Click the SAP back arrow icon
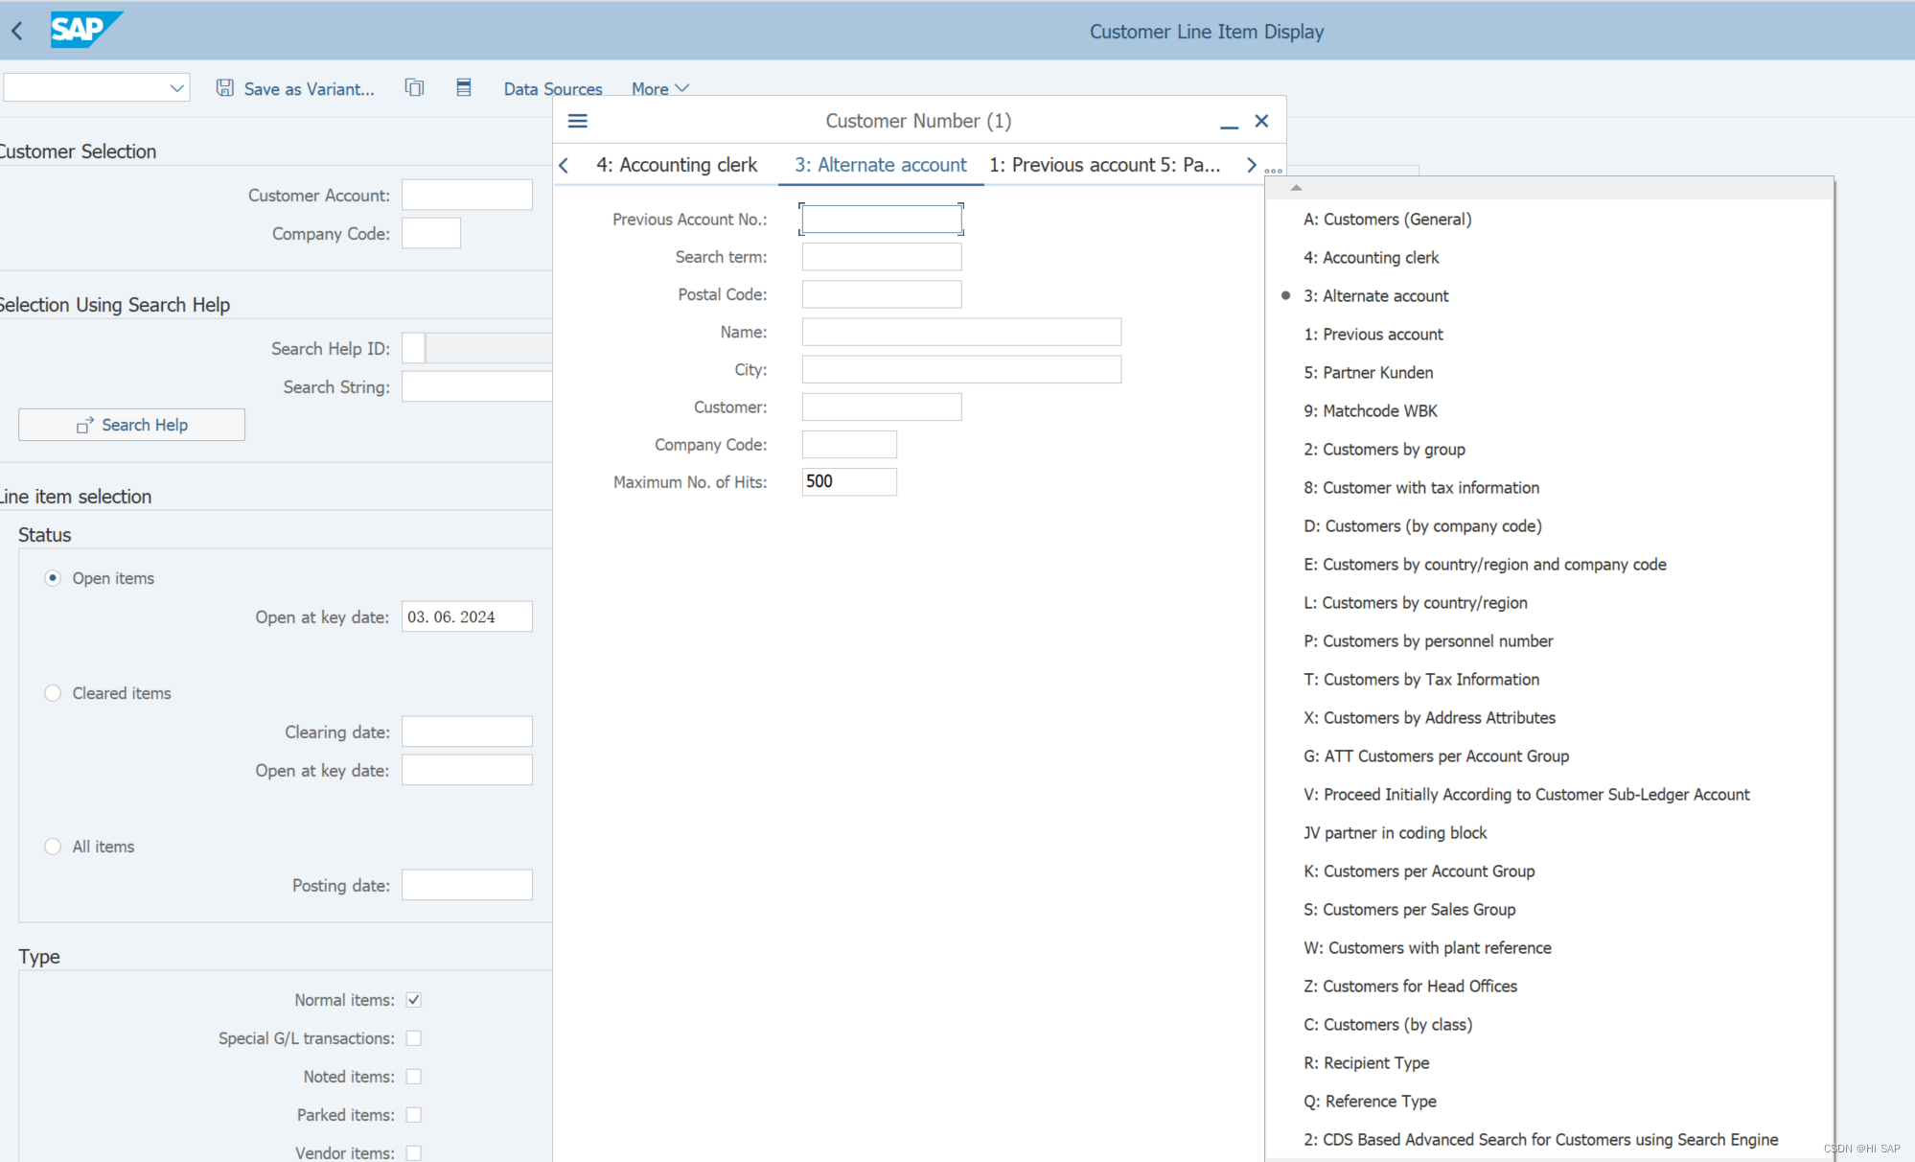1915x1162 pixels. pyautogui.click(x=17, y=31)
